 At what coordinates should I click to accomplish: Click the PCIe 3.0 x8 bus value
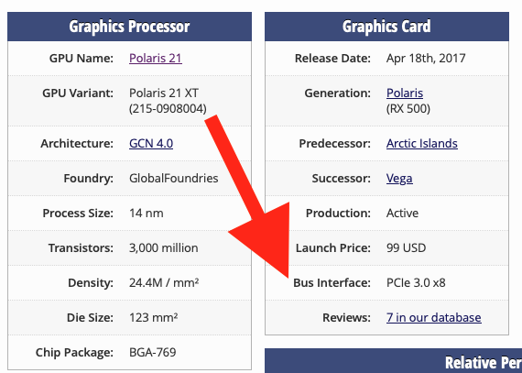pos(416,283)
